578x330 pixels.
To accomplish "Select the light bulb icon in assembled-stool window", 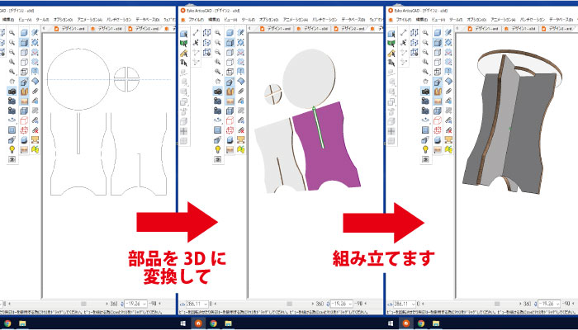I will pyautogui.click(x=425, y=149).
